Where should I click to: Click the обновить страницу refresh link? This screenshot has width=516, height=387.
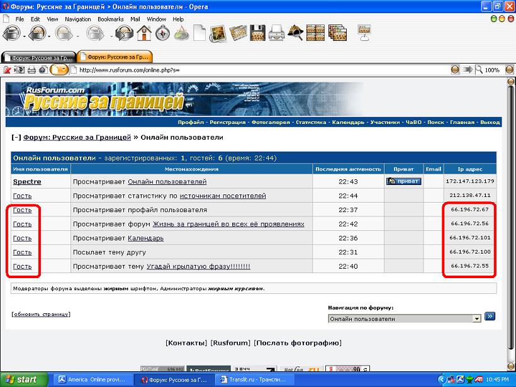41,314
